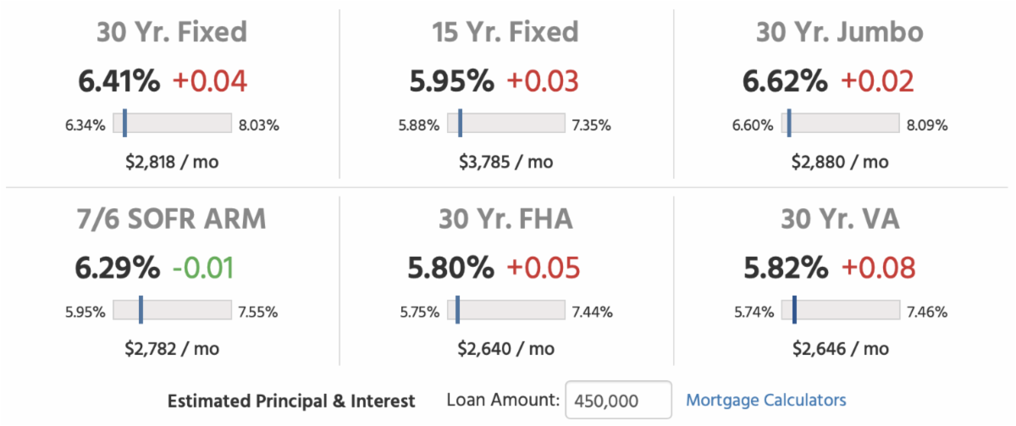The width and height of the screenshot is (1016, 426).
Task: Open the 15 Yr. Fixed rate title
Action: [x=505, y=32]
